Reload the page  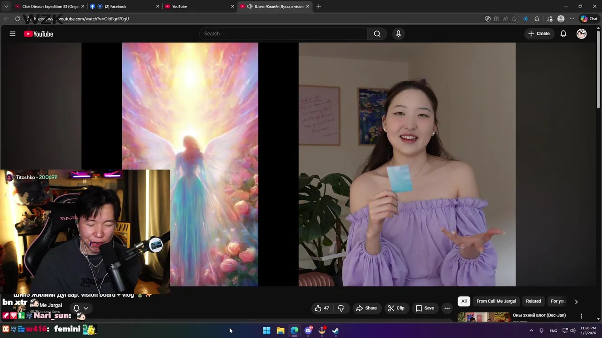pyautogui.click(x=17, y=19)
